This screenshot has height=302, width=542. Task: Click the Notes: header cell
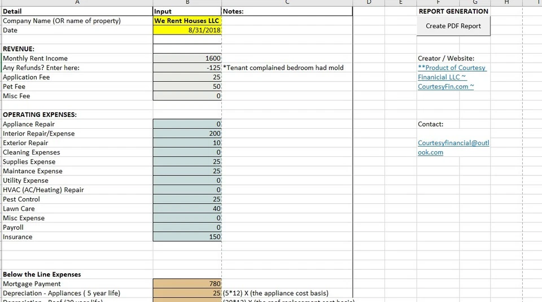click(287, 11)
